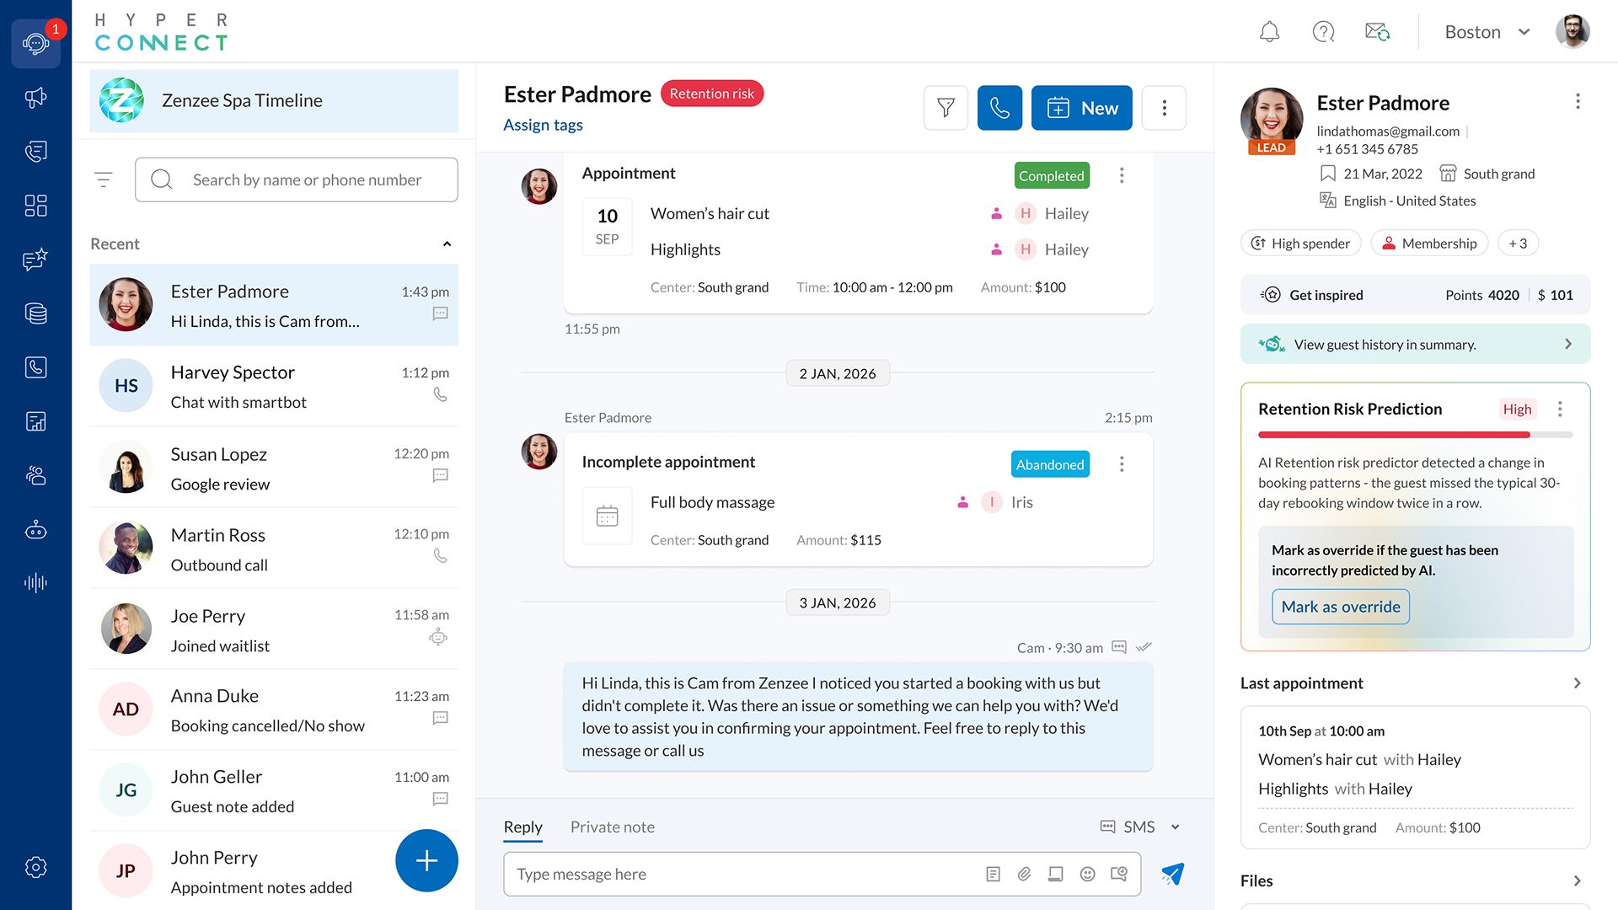The image size is (1618, 910).
Task: Click the list filter icon beside search
Action: [104, 179]
